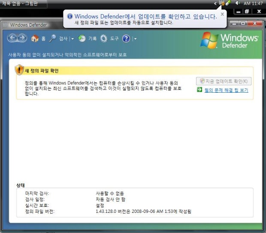Click the 지금 업데이트 확인(K) button
The width and height of the screenshot is (266, 233).
click(224, 81)
